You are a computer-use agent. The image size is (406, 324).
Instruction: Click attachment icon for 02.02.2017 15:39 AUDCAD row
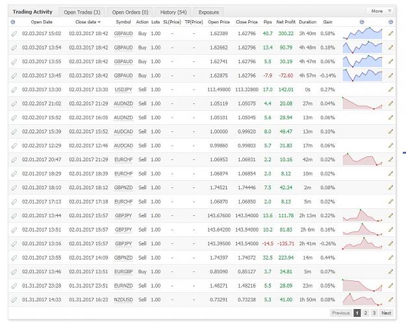14,132
